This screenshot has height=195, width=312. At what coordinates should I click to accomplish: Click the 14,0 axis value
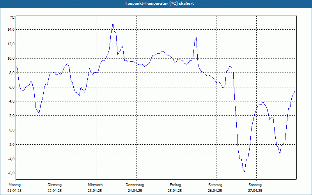tap(11, 30)
